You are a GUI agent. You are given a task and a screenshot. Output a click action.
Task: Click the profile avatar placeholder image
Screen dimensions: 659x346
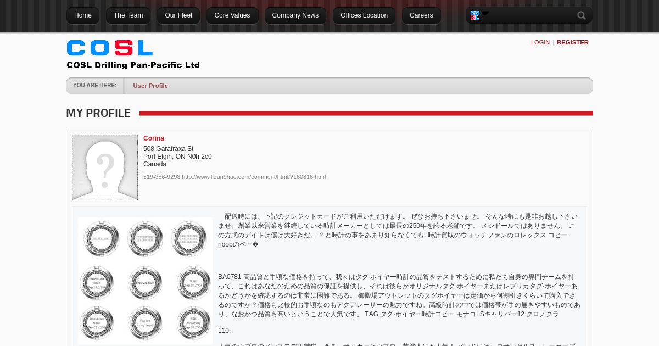click(x=105, y=168)
